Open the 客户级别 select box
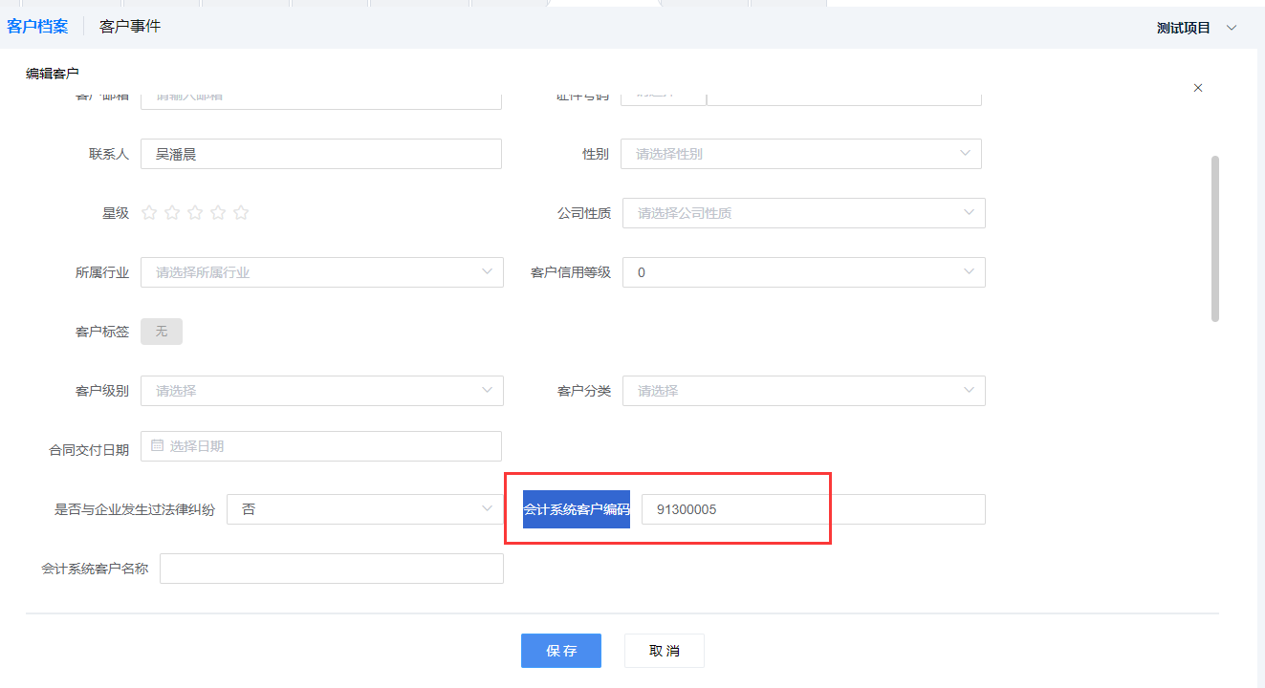 point(321,391)
